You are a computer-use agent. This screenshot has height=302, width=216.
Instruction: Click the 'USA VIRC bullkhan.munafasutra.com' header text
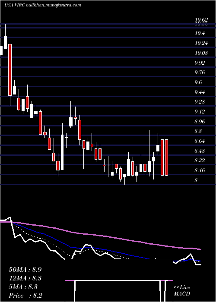[42, 5]
